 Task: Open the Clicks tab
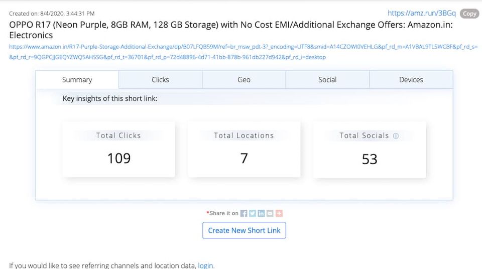pyautogui.click(x=160, y=80)
